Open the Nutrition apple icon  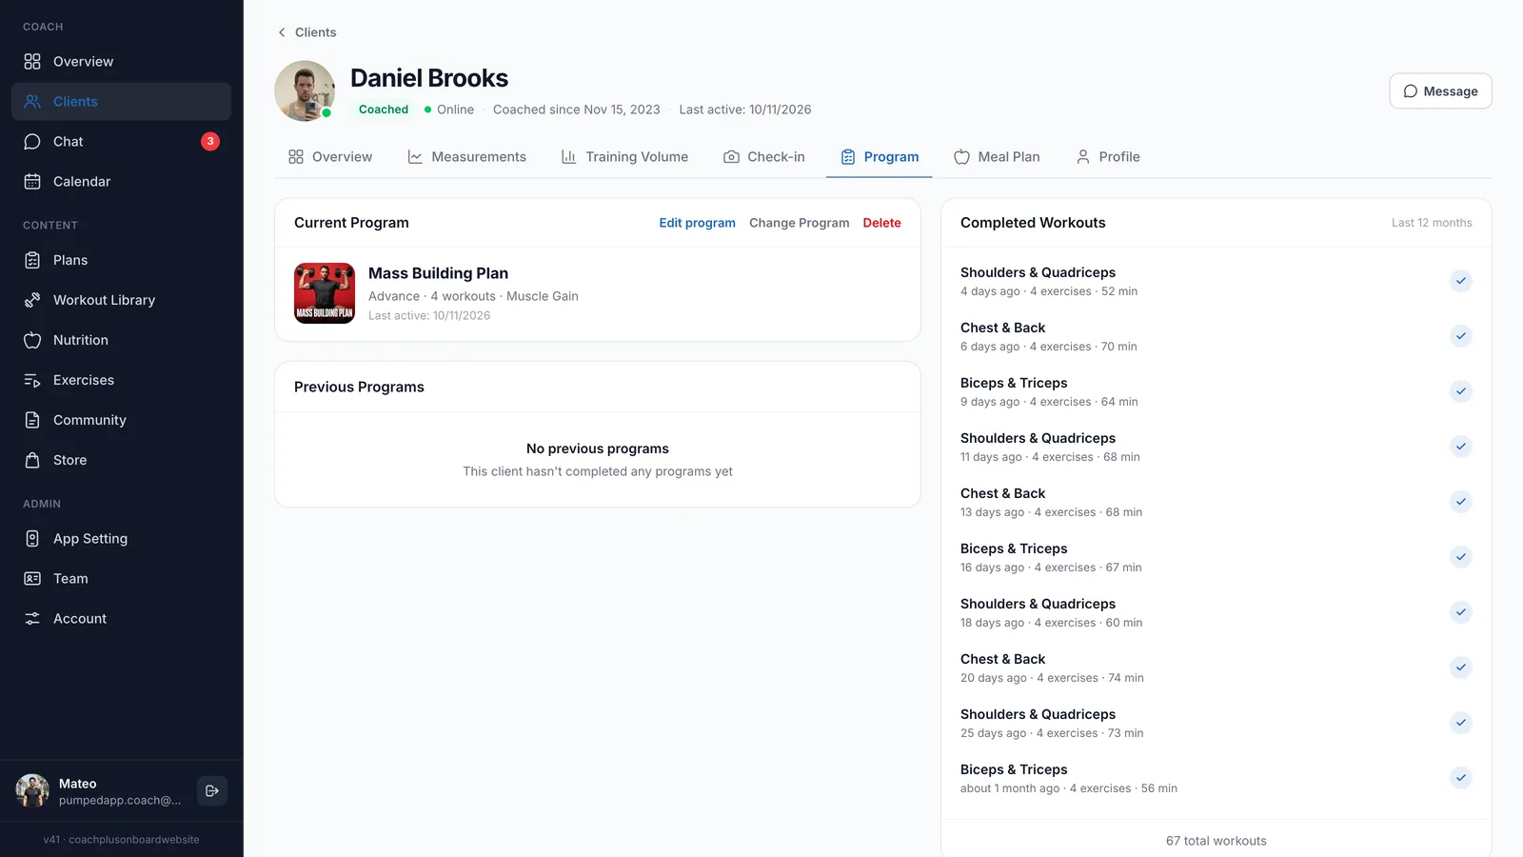click(32, 341)
